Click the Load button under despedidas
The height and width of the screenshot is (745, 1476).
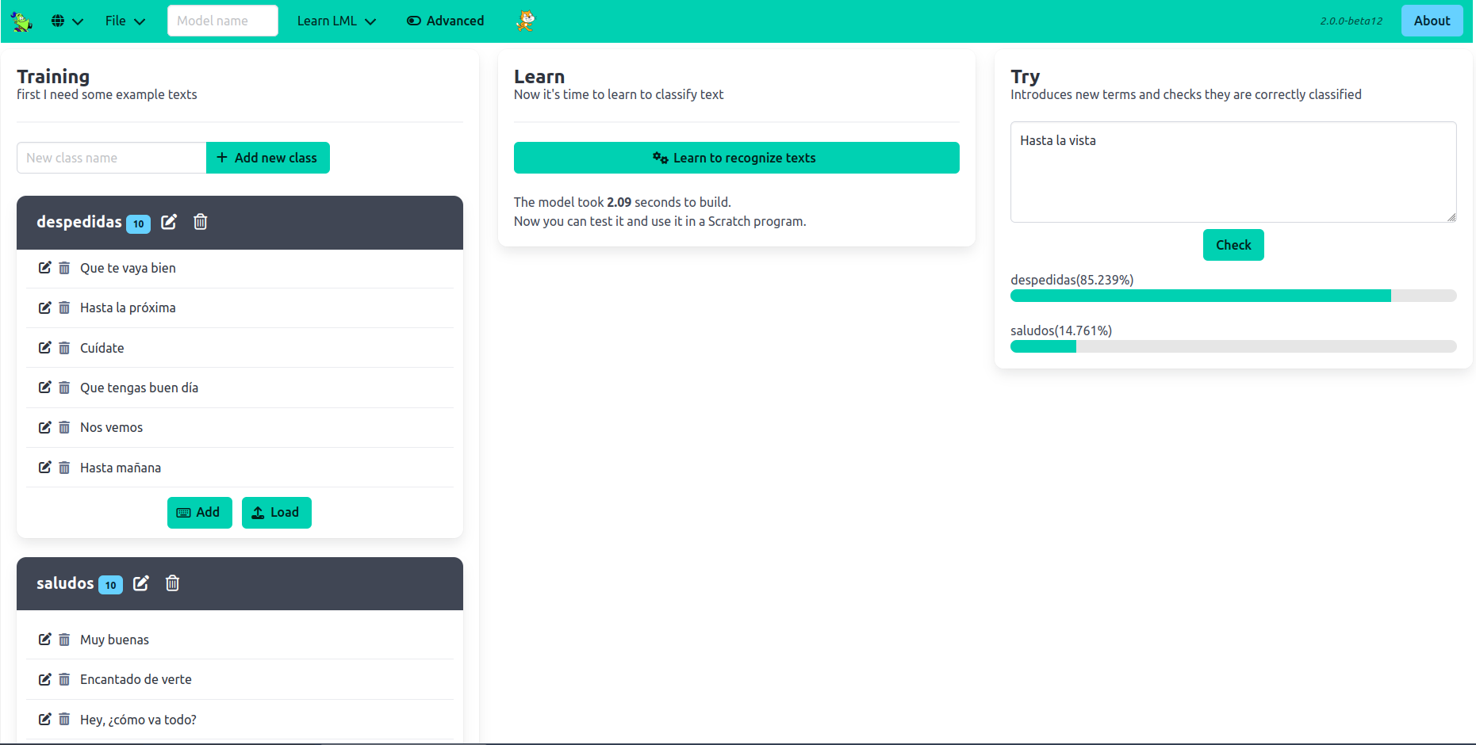276,513
